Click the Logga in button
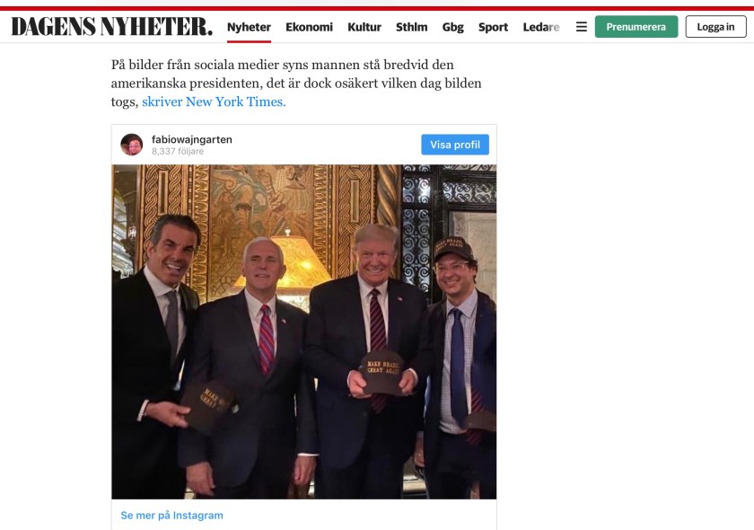Image resolution: width=754 pixels, height=530 pixels. (715, 27)
